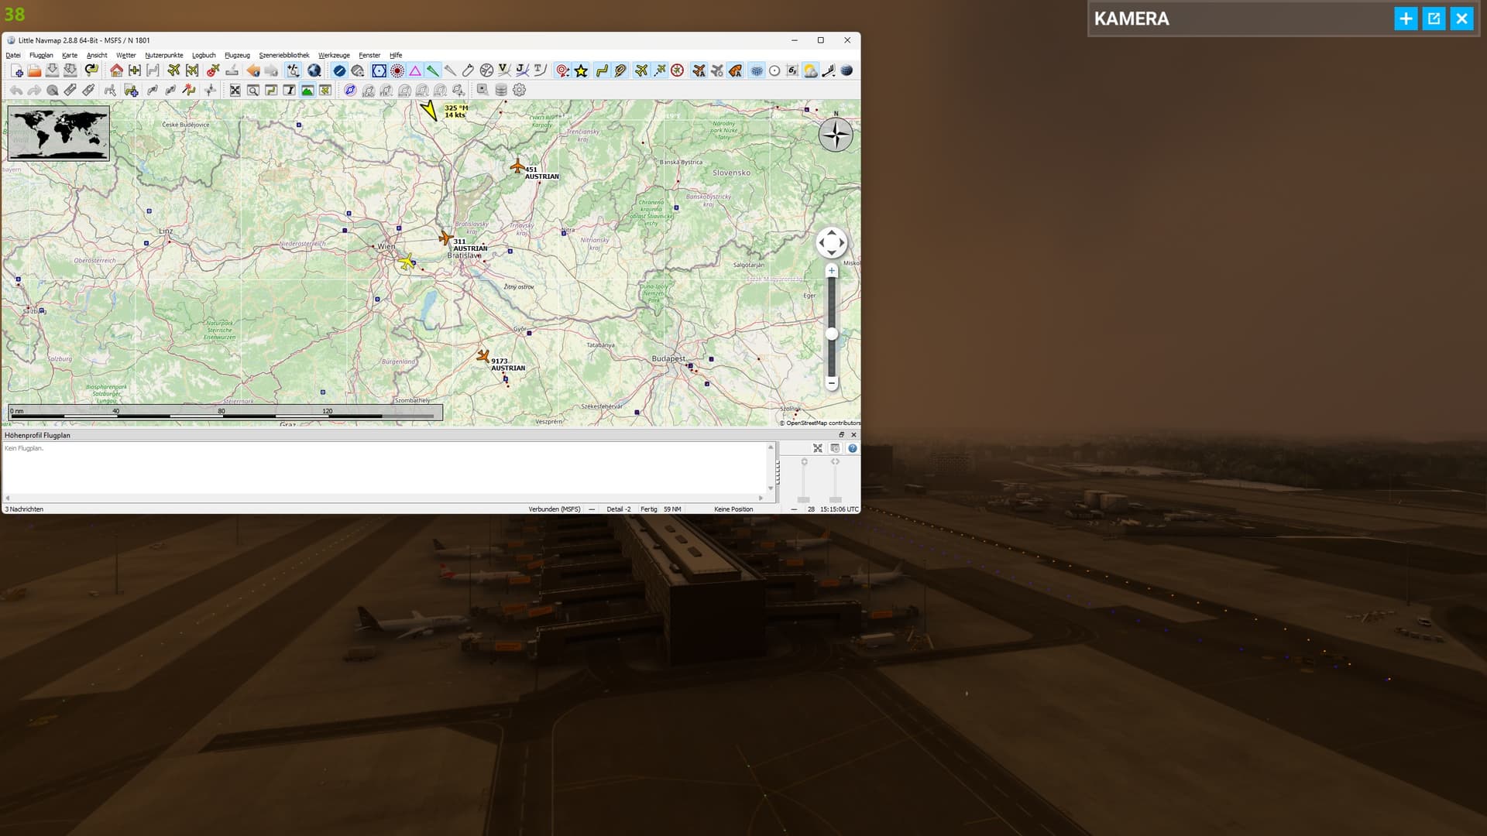Open the weather source dropdown next to sun icon
This screenshot has width=1487, height=836.
(811, 70)
